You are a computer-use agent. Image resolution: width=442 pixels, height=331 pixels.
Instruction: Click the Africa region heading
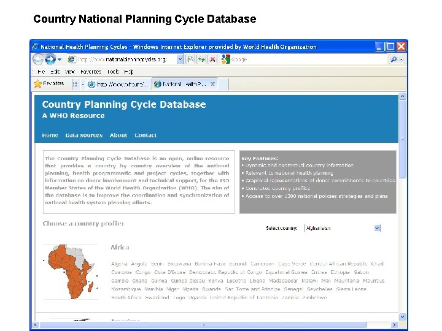[x=120, y=248]
